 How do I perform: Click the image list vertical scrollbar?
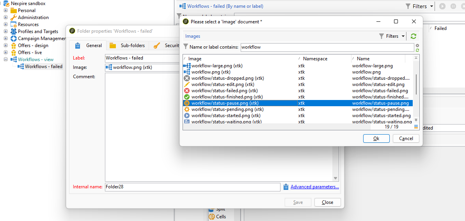(x=416, y=84)
